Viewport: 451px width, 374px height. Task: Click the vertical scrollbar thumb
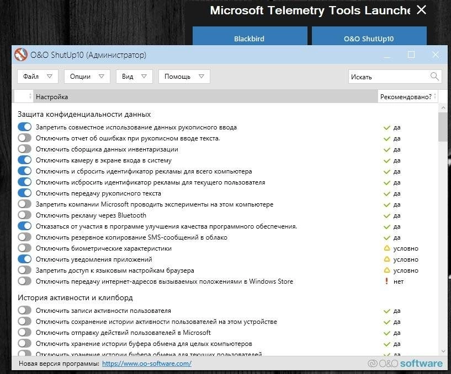click(x=443, y=127)
